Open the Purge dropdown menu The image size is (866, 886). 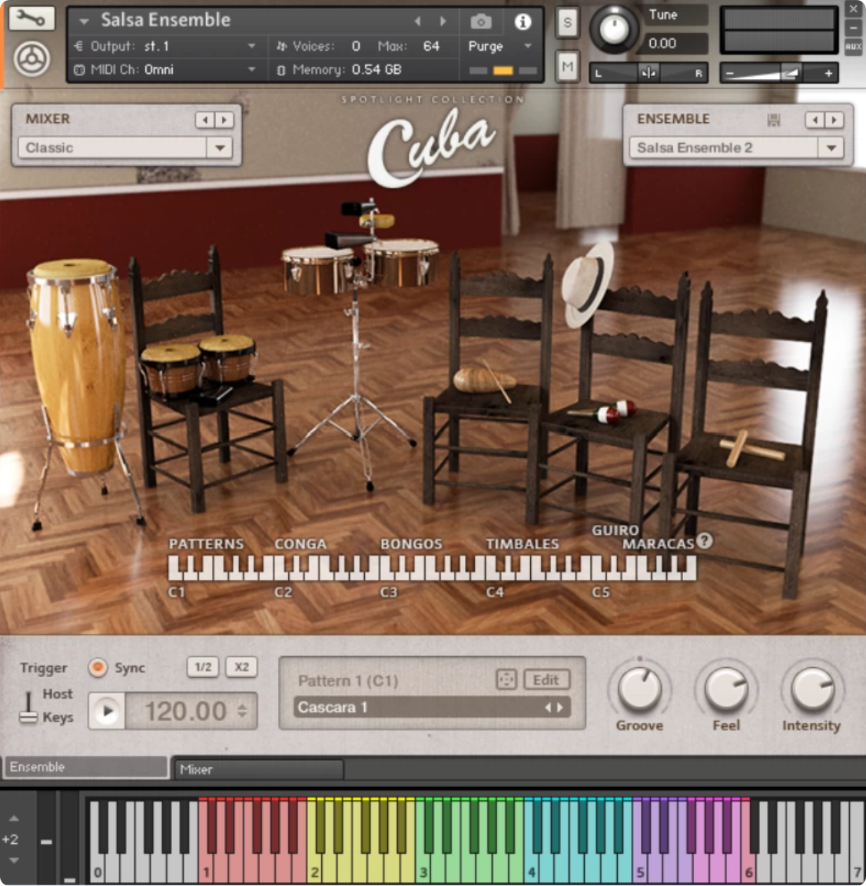point(500,46)
